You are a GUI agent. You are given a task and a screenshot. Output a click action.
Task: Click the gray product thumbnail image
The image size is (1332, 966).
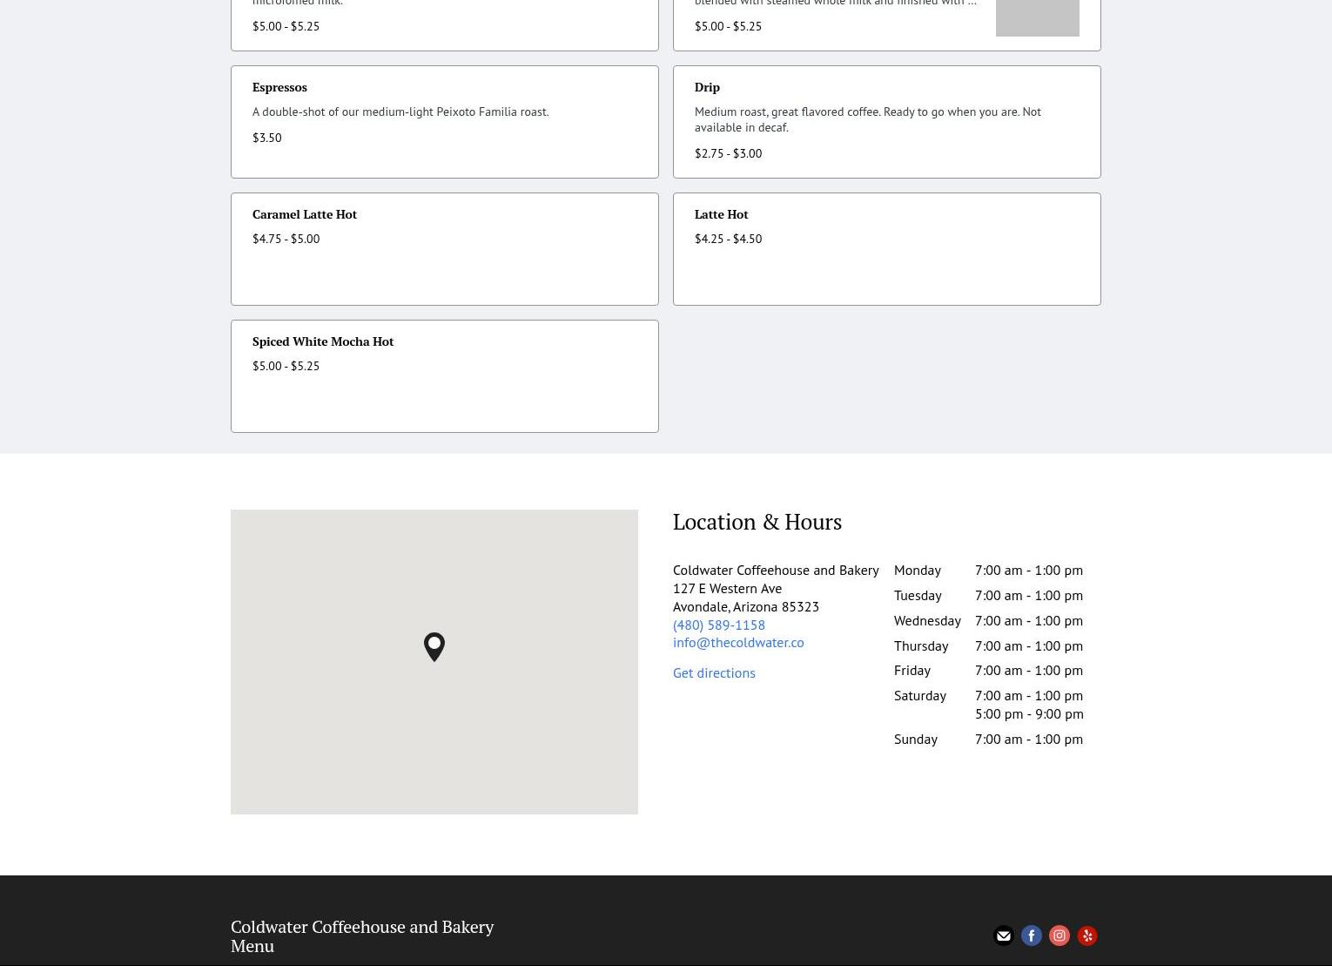1037,17
